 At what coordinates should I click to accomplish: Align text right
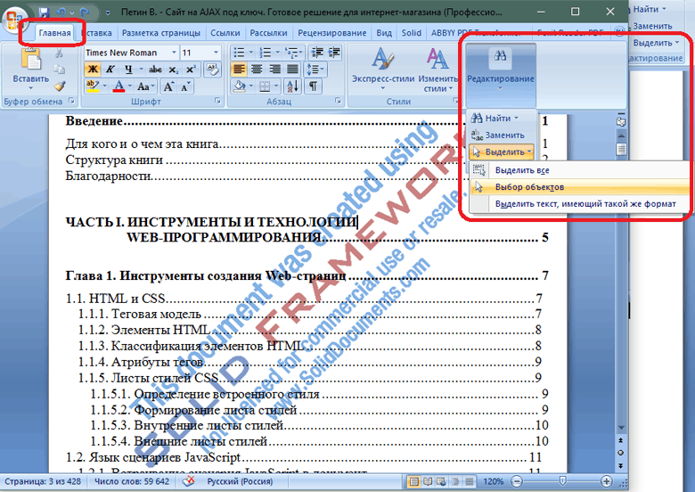[274, 70]
